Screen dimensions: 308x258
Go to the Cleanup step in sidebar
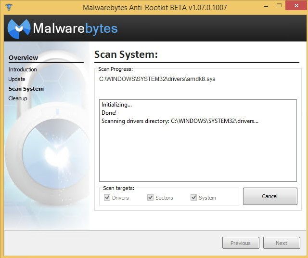click(x=18, y=98)
